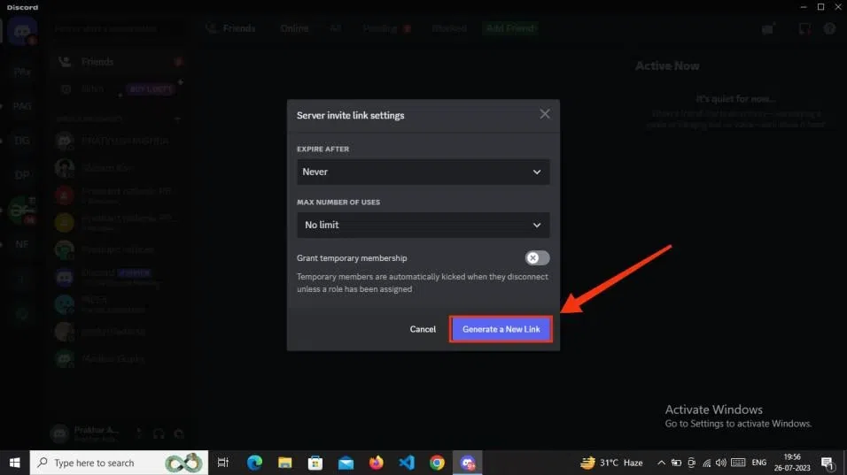This screenshot has height=475, width=847.
Task: Close the Server invite link settings dialog
Action: (x=545, y=114)
